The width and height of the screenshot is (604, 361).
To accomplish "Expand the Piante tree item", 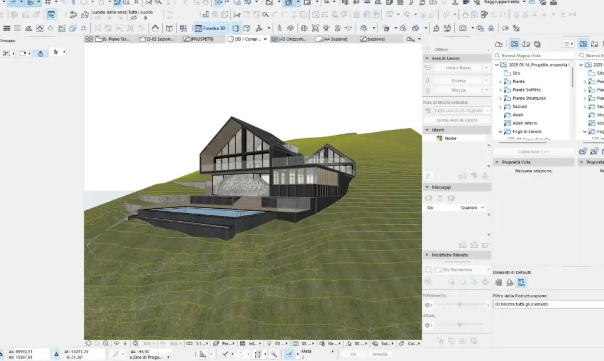I will [500, 81].
